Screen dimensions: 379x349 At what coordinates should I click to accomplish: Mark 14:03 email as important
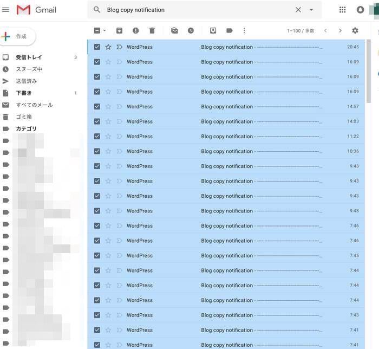click(119, 121)
